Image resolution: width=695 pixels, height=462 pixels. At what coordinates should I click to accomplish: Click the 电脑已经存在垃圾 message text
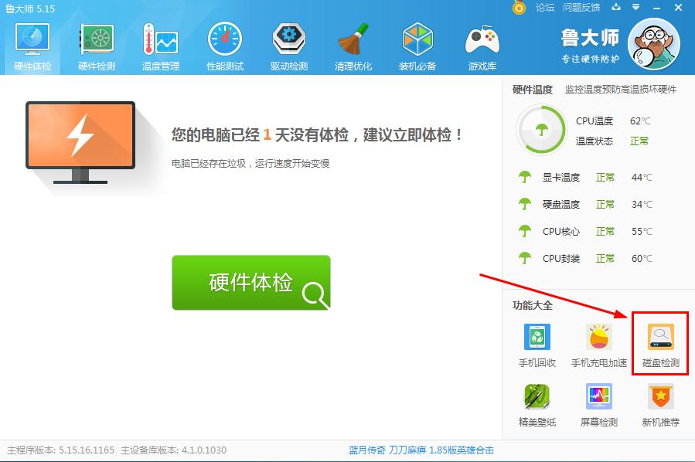pos(250,164)
